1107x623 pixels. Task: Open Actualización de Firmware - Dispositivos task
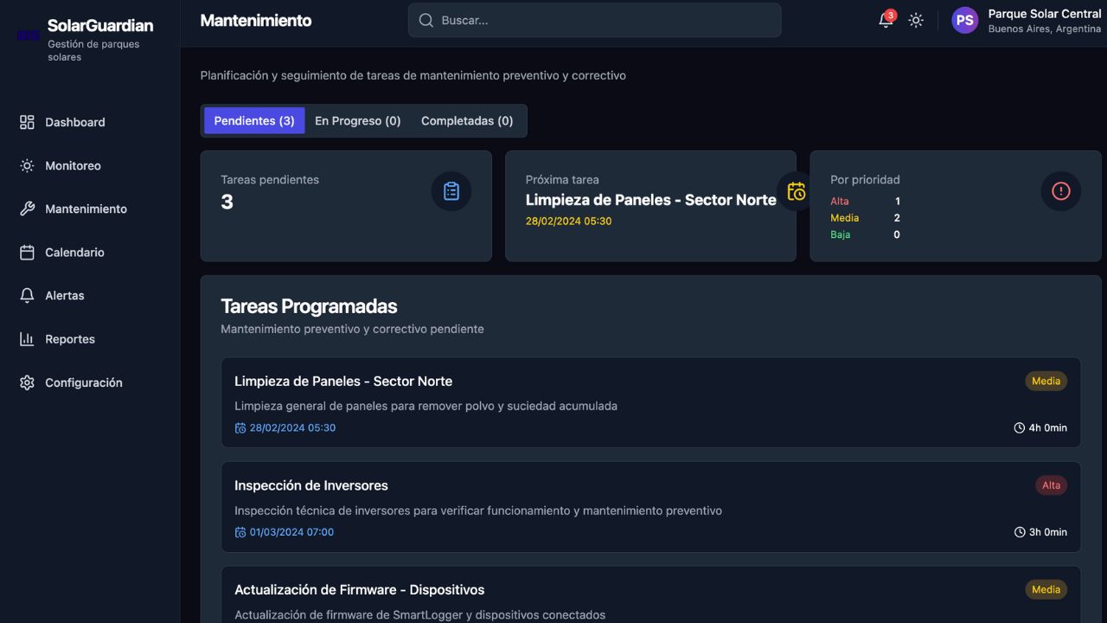coord(650,594)
